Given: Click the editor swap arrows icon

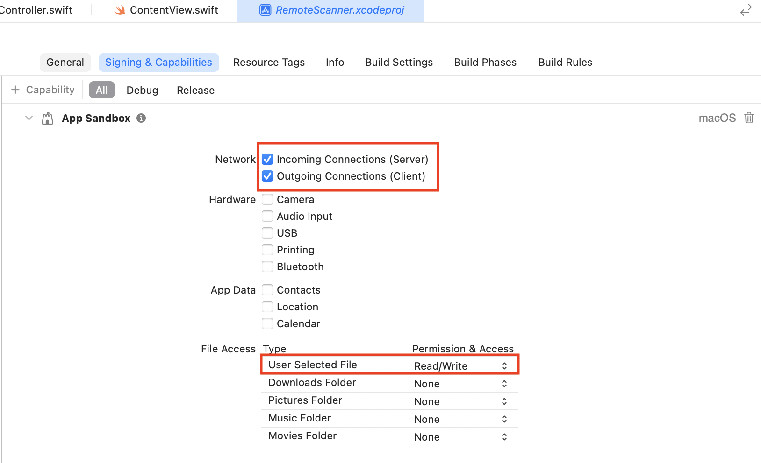Looking at the screenshot, I should 746,10.
